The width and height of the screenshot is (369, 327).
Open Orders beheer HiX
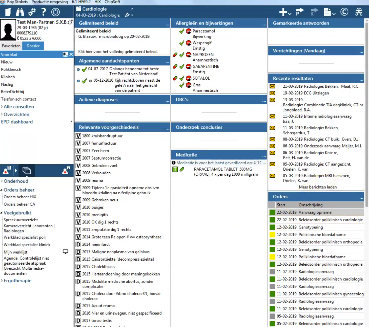(x=20, y=197)
